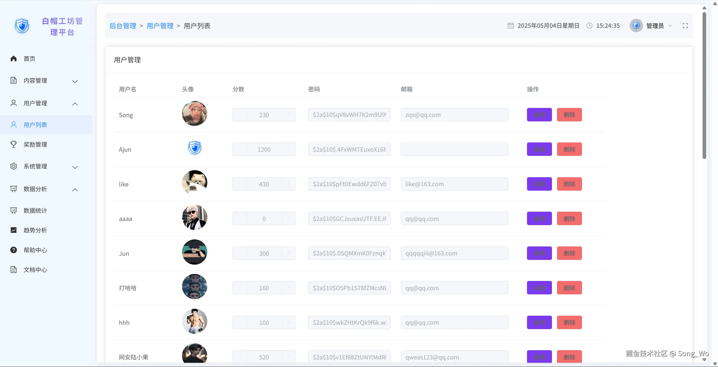Open the 管理员 account dropdown
This screenshot has width=718, height=367.
pos(670,26)
